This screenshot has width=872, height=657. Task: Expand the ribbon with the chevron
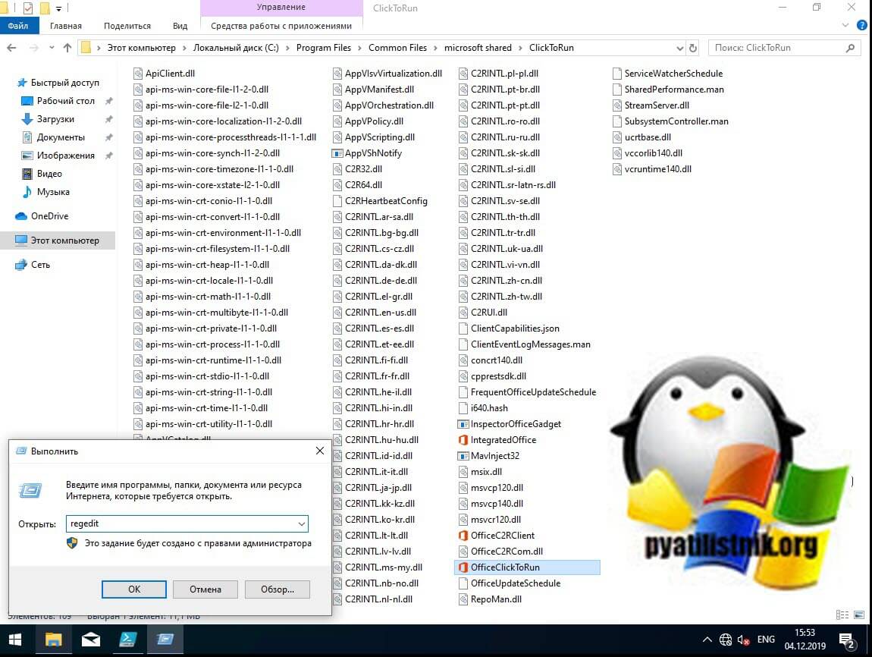[845, 25]
